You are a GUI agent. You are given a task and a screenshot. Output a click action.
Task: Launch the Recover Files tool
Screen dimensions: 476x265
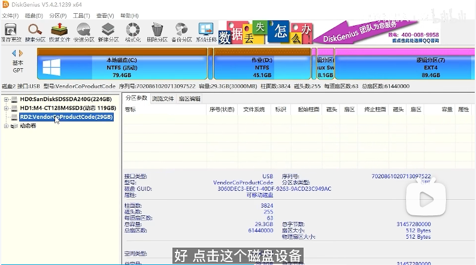tap(59, 33)
